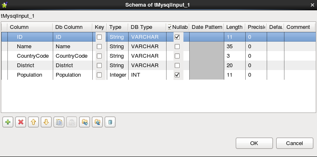Click the paste columns icon

[72, 122]
